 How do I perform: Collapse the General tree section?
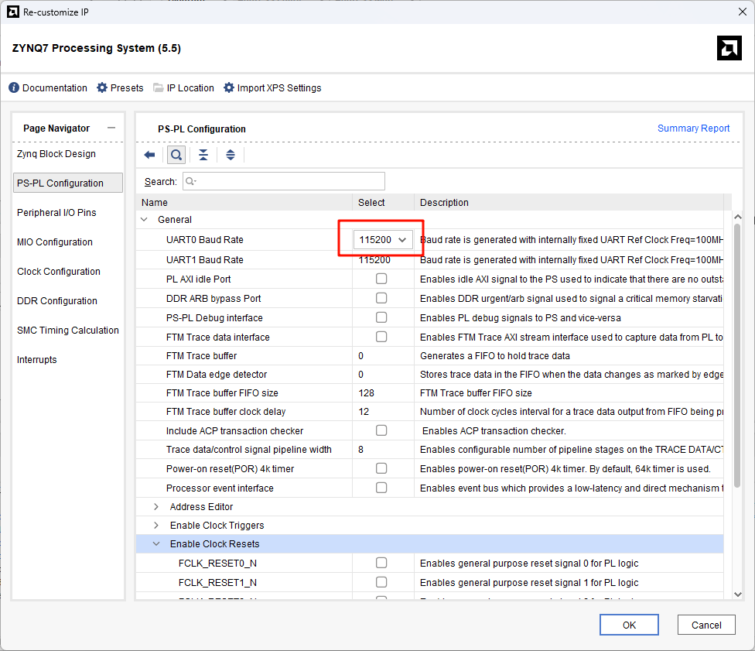pos(144,220)
